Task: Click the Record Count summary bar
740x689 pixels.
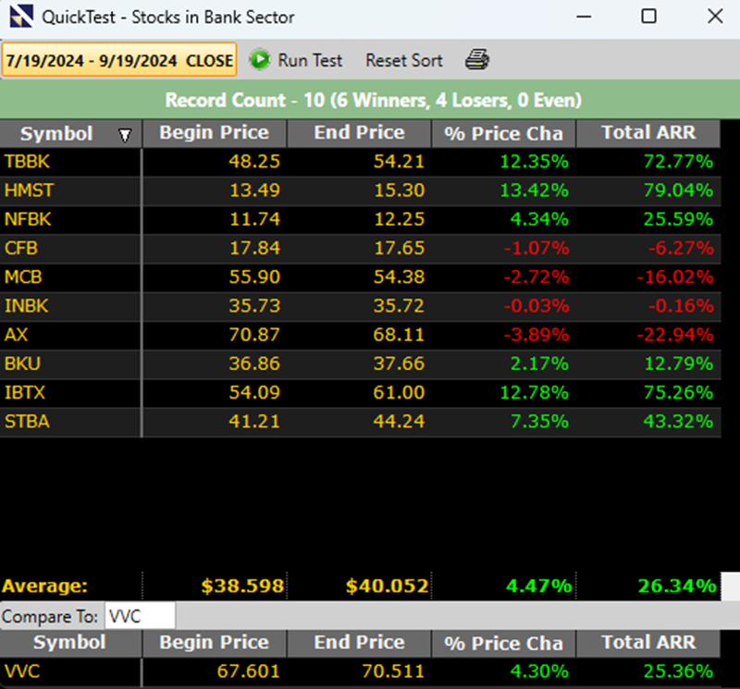Action: pos(370,100)
